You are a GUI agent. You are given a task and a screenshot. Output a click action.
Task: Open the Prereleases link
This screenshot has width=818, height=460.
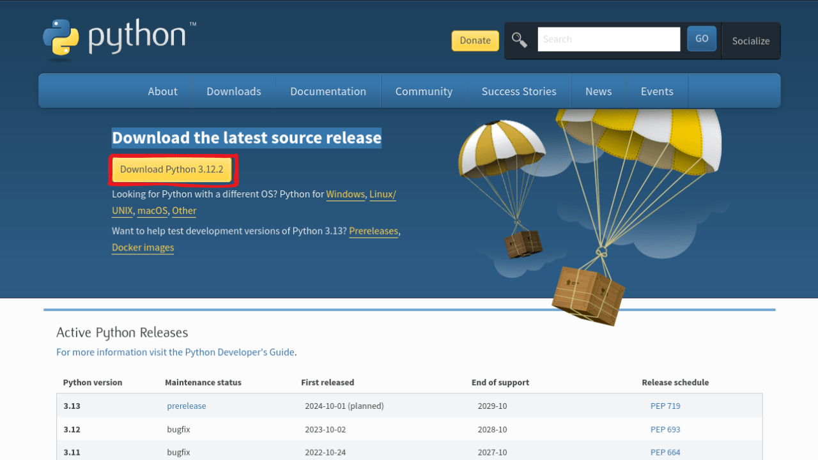tap(374, 231)
